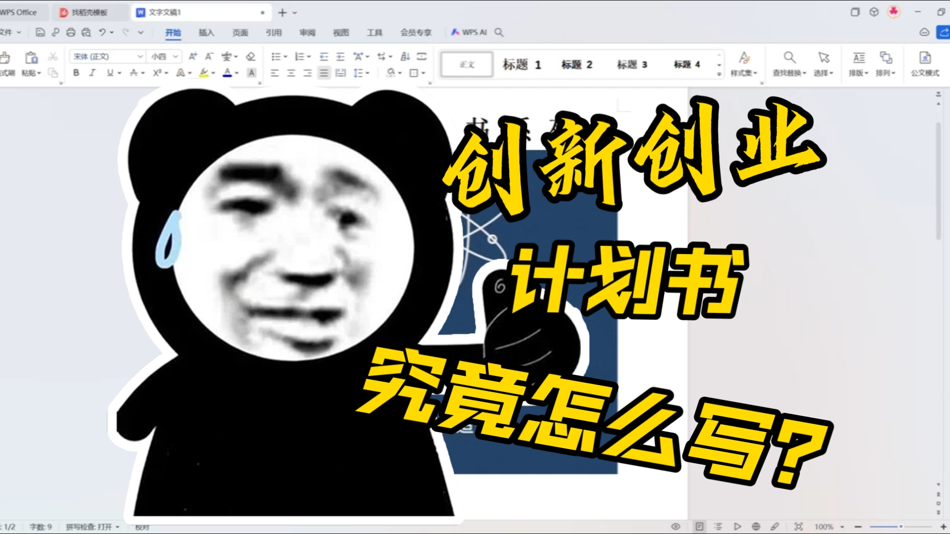Screen dimensions: 950x534
Task: Click the search magnifier next to WPS AI
Action: coord(499,33)
